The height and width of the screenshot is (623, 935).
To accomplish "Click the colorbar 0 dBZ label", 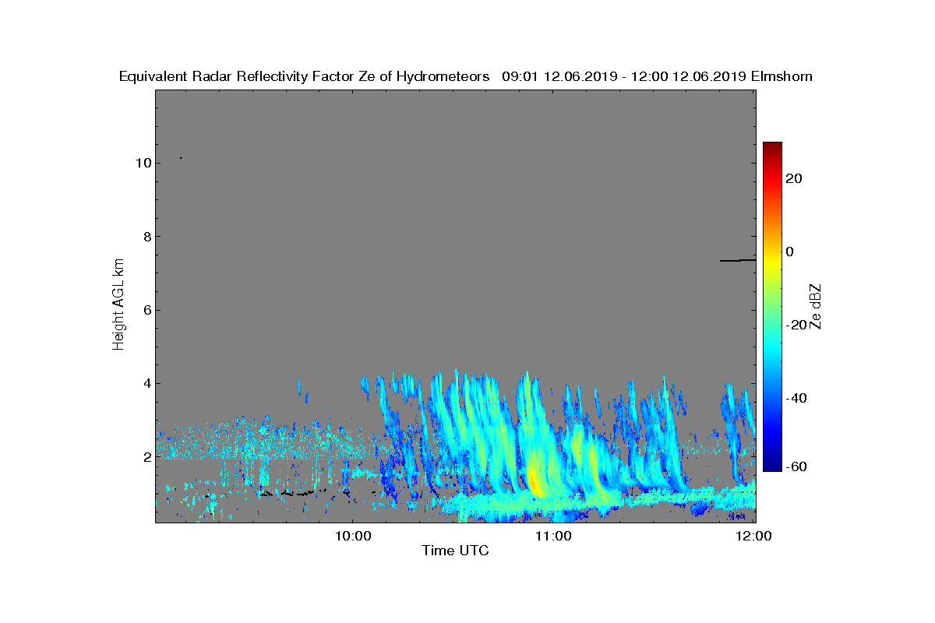I will coord(790,252).
